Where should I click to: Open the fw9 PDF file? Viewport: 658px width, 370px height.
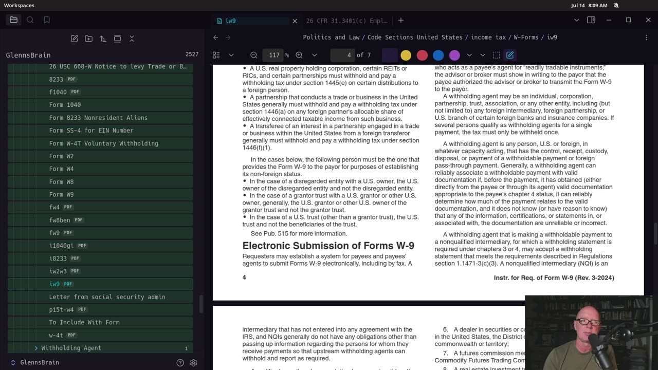tap(100, 233)
